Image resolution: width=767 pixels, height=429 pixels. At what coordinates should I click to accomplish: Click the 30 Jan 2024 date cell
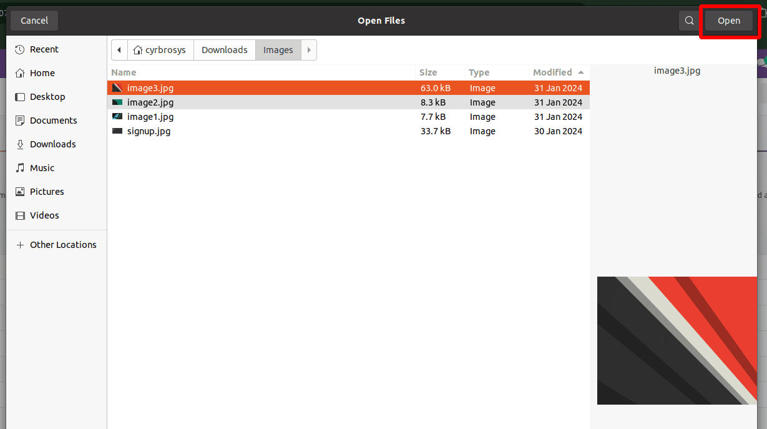click(x=558, y=131)
